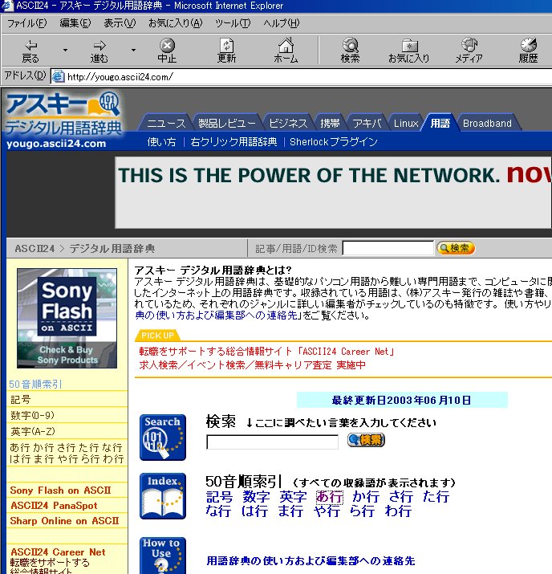Switch to the 製品レビュー tab
Screen dimensions: 552x574
pos(227,124)
